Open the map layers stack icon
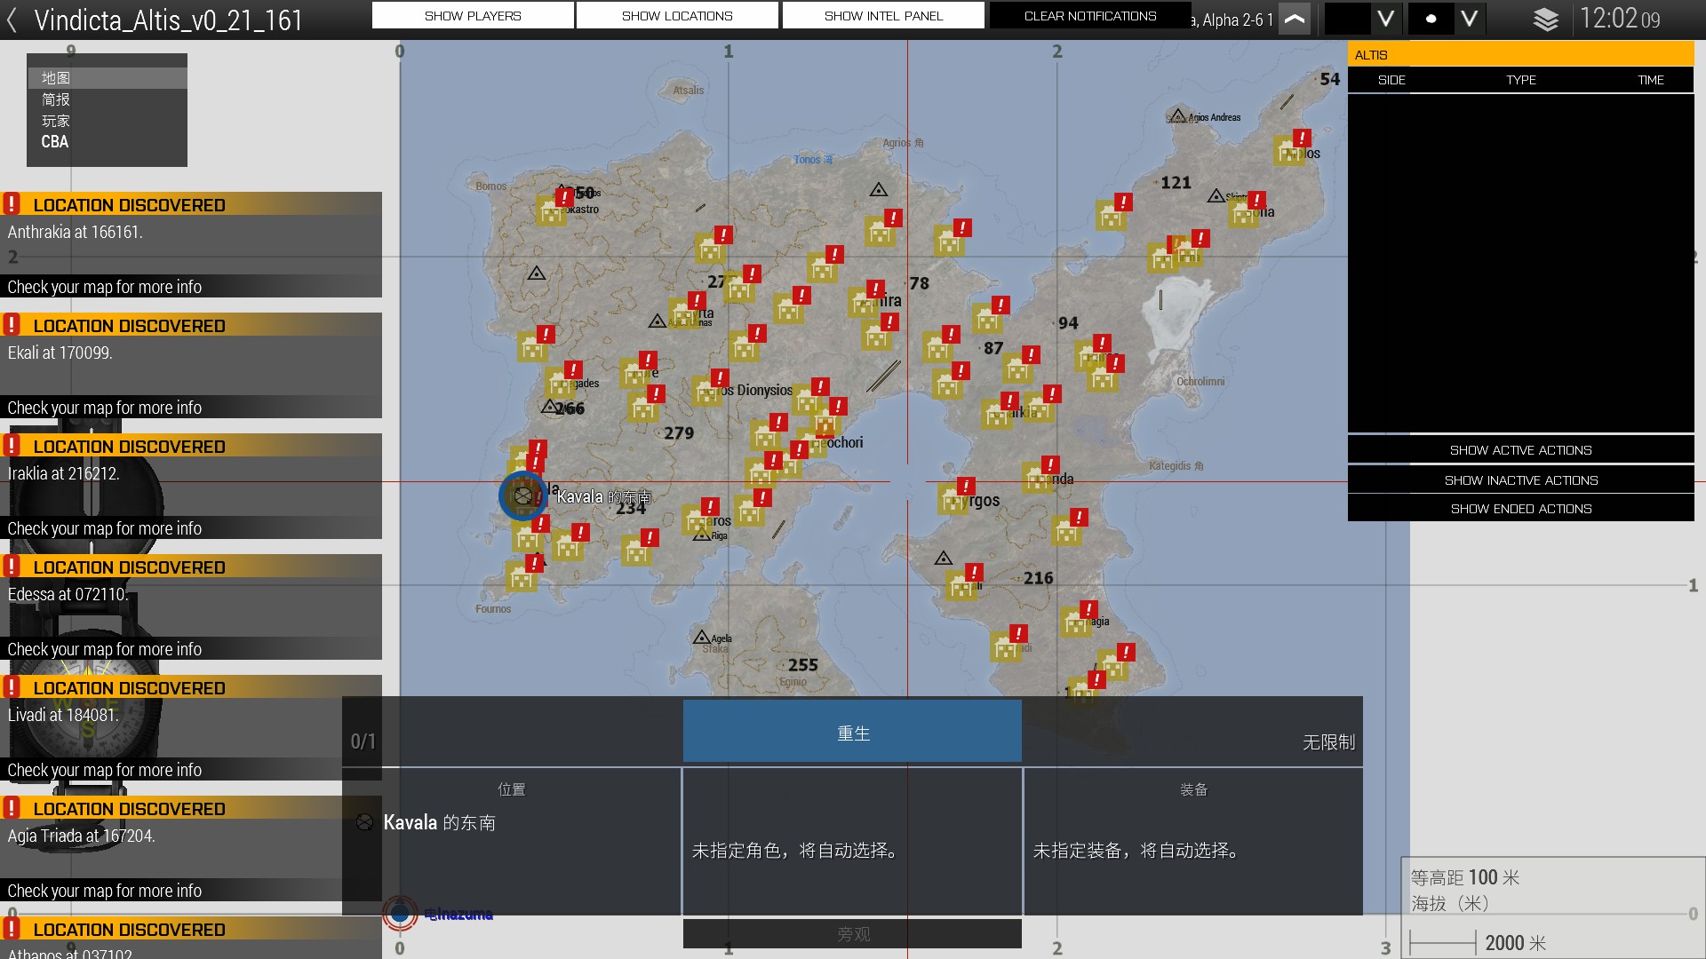 [1546, 20]
